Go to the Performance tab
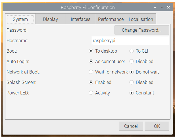 111,19
